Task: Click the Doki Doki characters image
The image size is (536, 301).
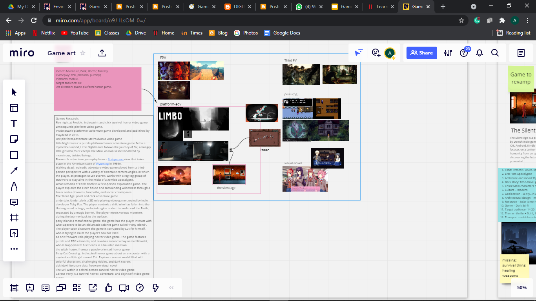Action: click(x=305, y=179)
